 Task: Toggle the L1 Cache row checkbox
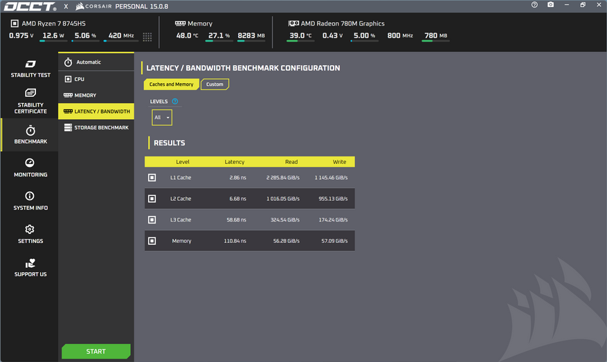click(x=152, y=178)
